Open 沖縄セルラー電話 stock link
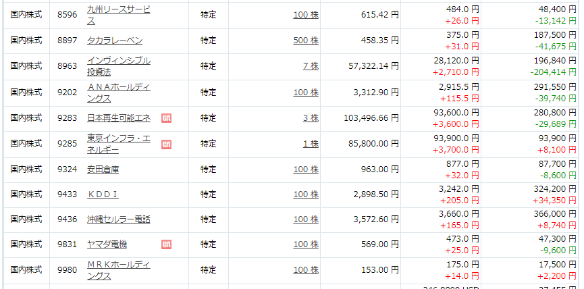 tap(118, 219)
